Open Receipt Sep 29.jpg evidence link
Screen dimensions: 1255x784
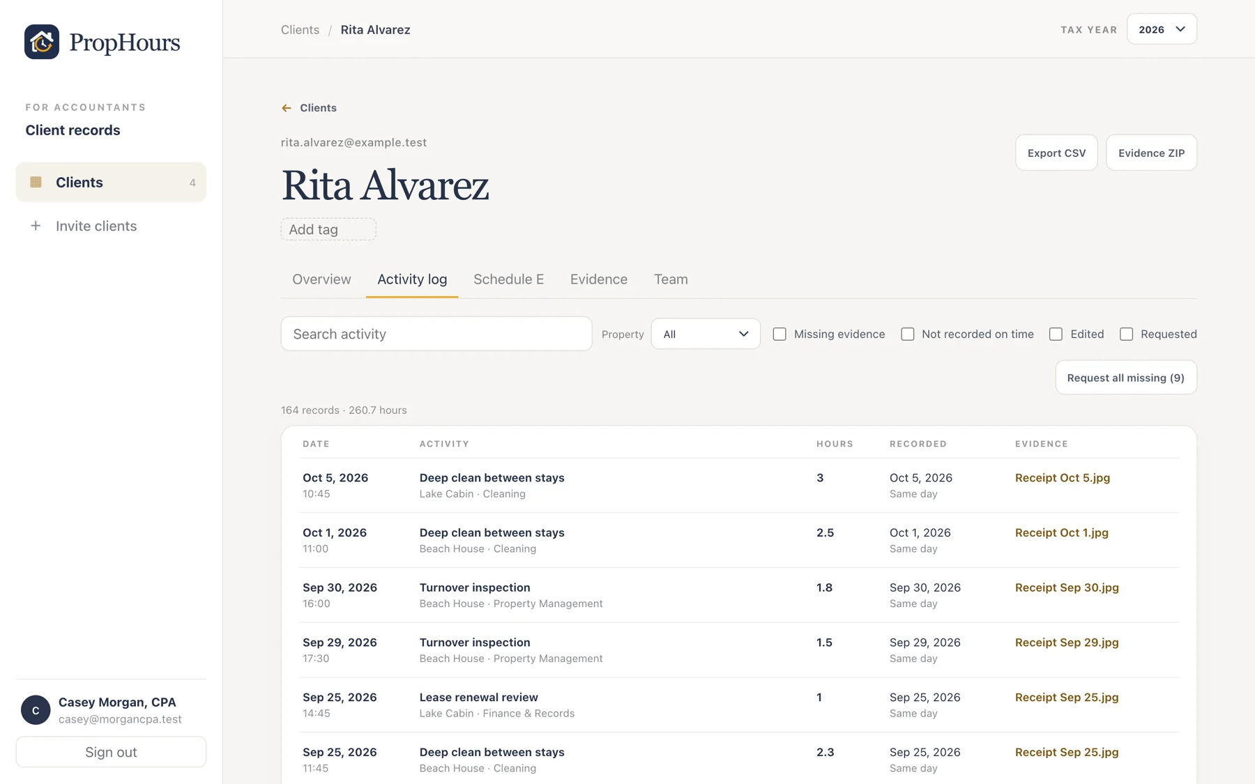1067,643
